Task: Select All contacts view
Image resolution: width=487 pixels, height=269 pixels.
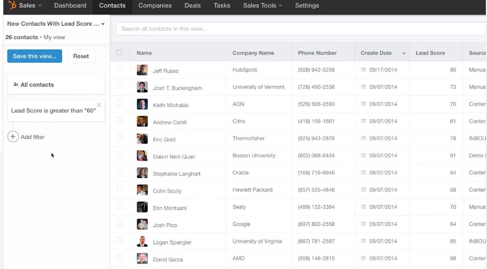Action: pos(56,84)
